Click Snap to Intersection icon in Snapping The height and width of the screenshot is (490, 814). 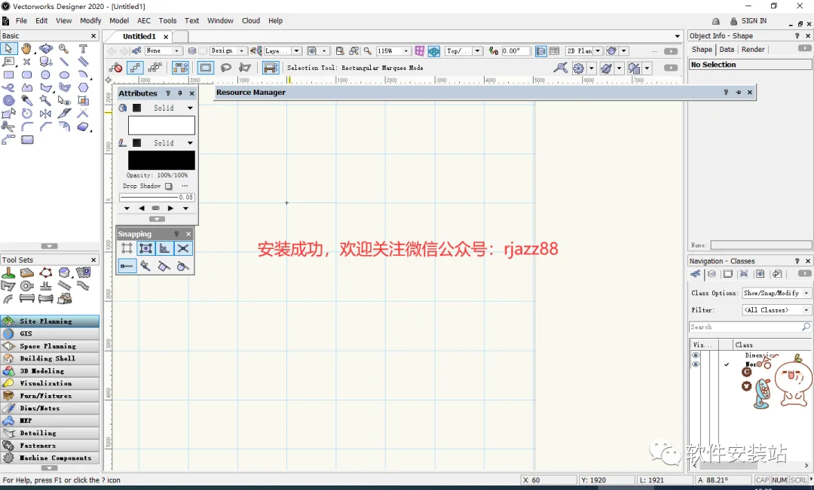coord(182,248)
